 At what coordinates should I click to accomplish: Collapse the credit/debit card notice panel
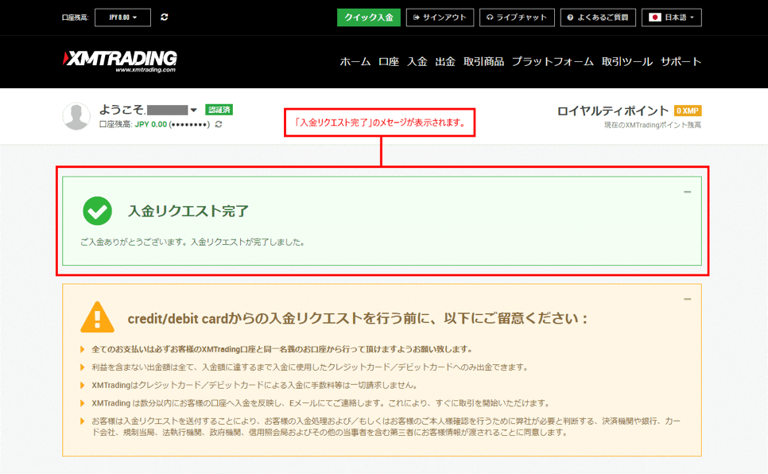[x=687, y=299]
